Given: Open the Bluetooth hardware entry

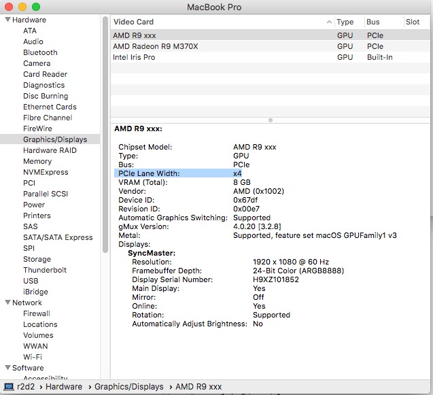Looking at the screenshot, I should point(40,52).
